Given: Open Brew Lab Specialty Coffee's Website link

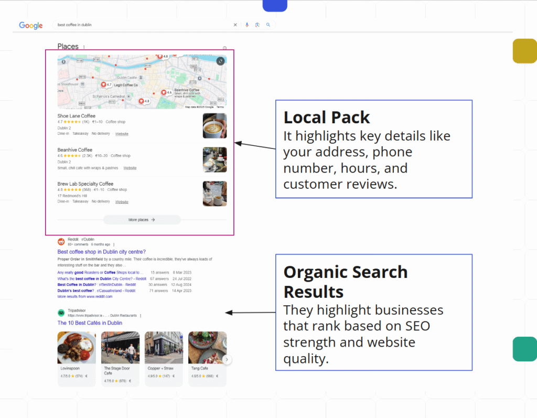Looking at the screenshot, I should (x=122, y=201).
